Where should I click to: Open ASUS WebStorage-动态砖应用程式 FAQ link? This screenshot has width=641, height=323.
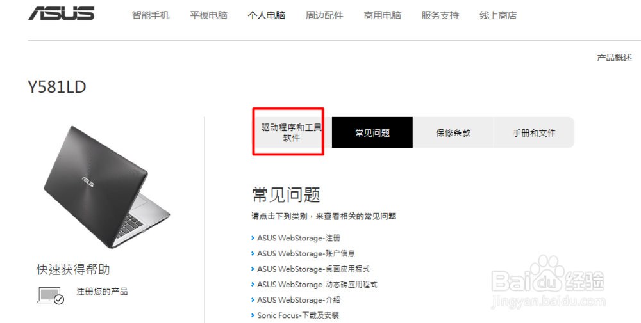pos(317,285)
